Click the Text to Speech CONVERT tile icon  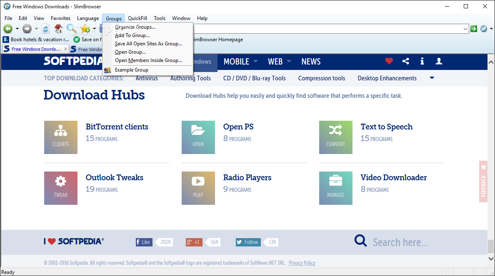pyautogui.click(x=335, y=137)
